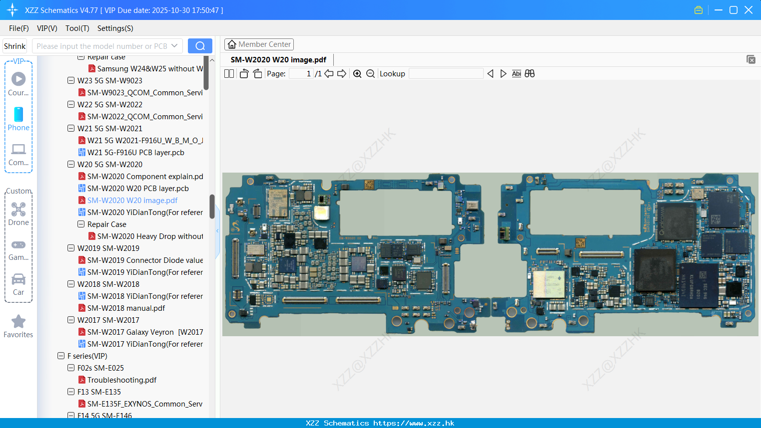
Task: Select the SM-W2020 W20 image.pdf tab
Action: click(278, 59)
